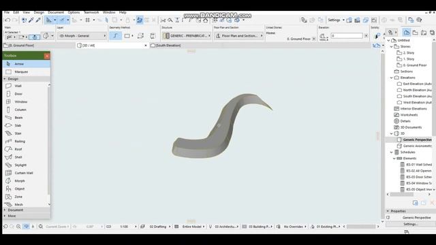Select the Skylight tool
The image size is (436, 245).
coord(26,165)
